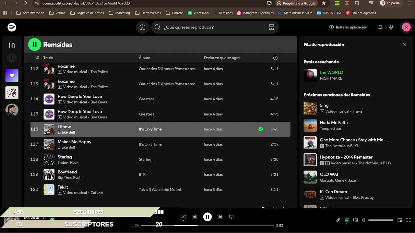This screenshot has height=233, width=415.
Task: Open the Marketing bookmarks folder
Action: 119,13
